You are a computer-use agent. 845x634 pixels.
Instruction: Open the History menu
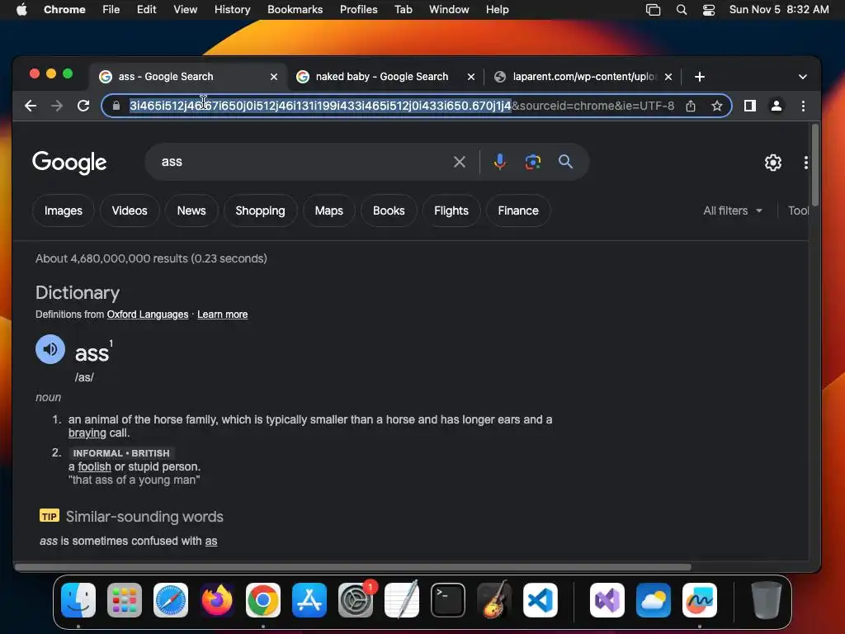pos(232,10)
